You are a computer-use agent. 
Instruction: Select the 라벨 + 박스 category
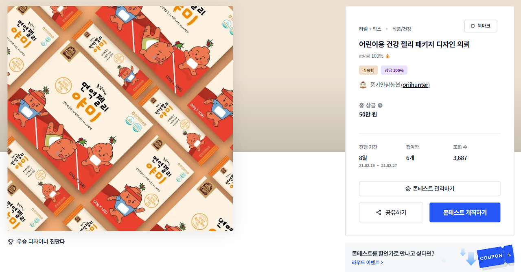pos(370,29)
